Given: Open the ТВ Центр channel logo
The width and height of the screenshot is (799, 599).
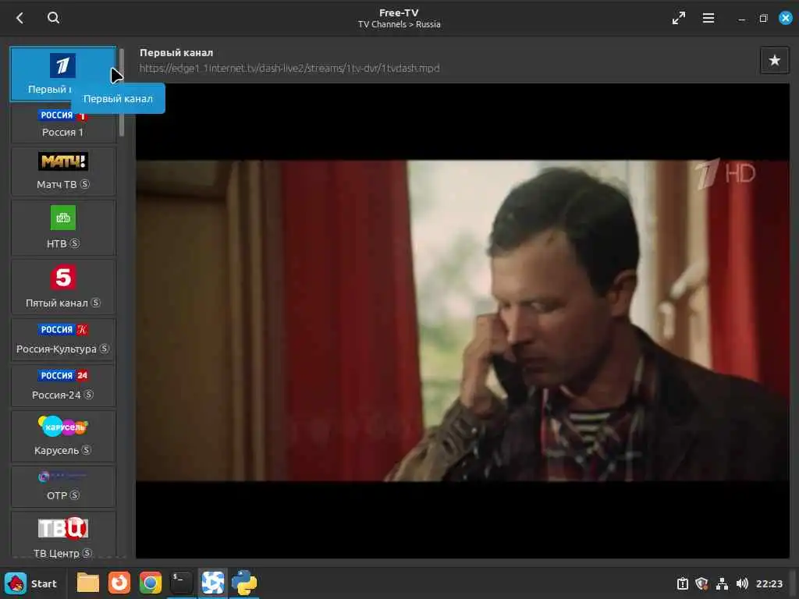Looking at the screenshot, I should point(63,528).
